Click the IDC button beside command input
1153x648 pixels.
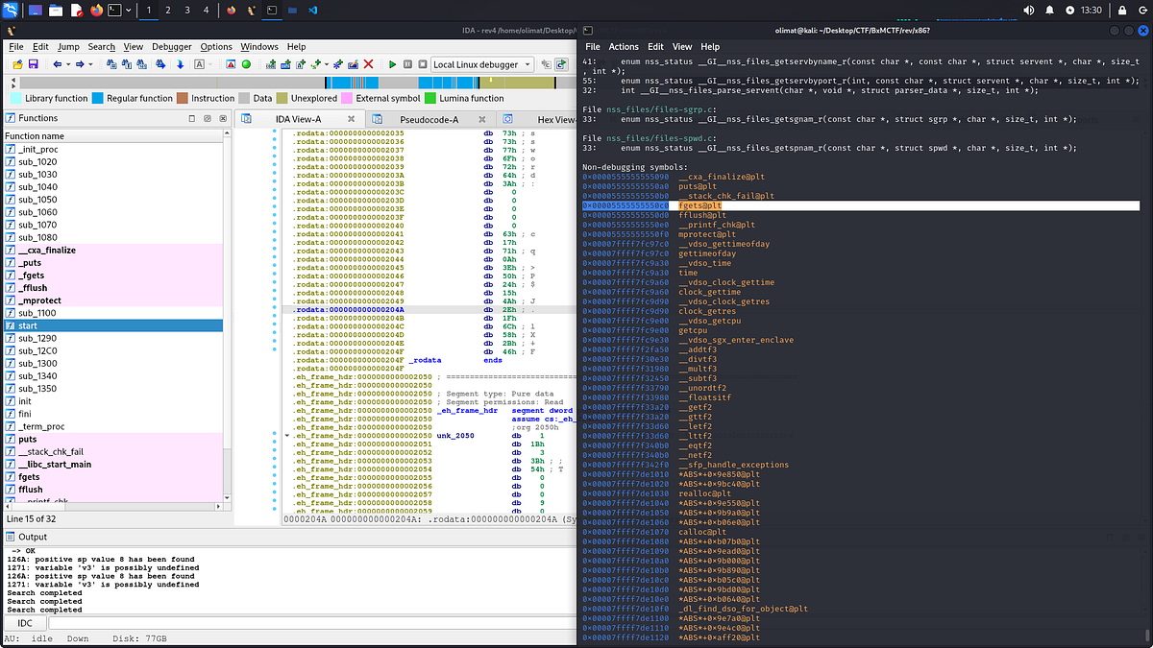(23, 624)
